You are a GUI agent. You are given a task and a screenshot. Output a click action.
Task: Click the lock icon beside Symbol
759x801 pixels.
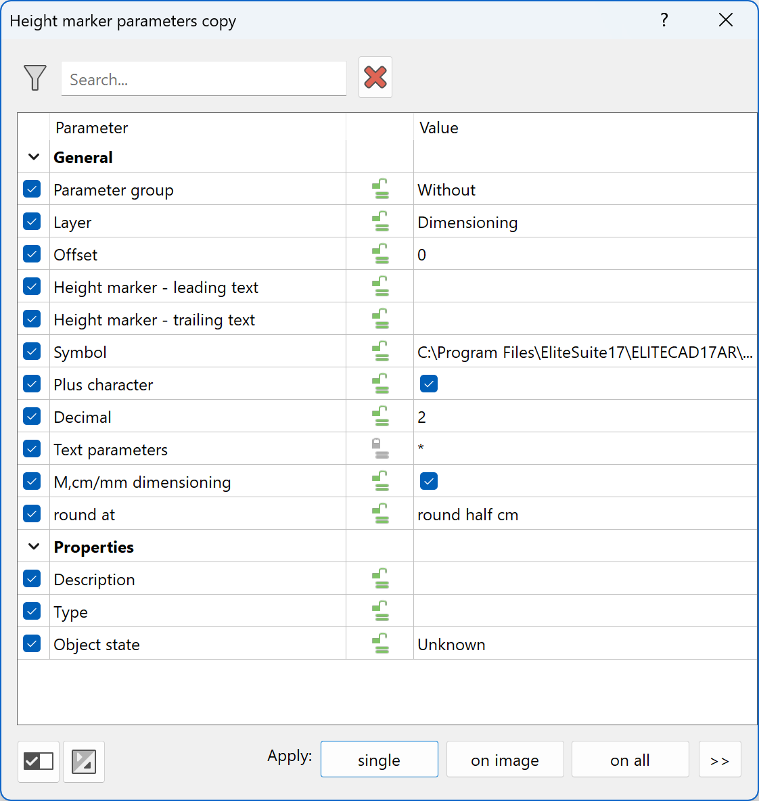tap(381, 351)
